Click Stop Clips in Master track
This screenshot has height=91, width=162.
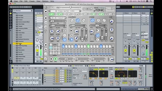pos(146,24)
